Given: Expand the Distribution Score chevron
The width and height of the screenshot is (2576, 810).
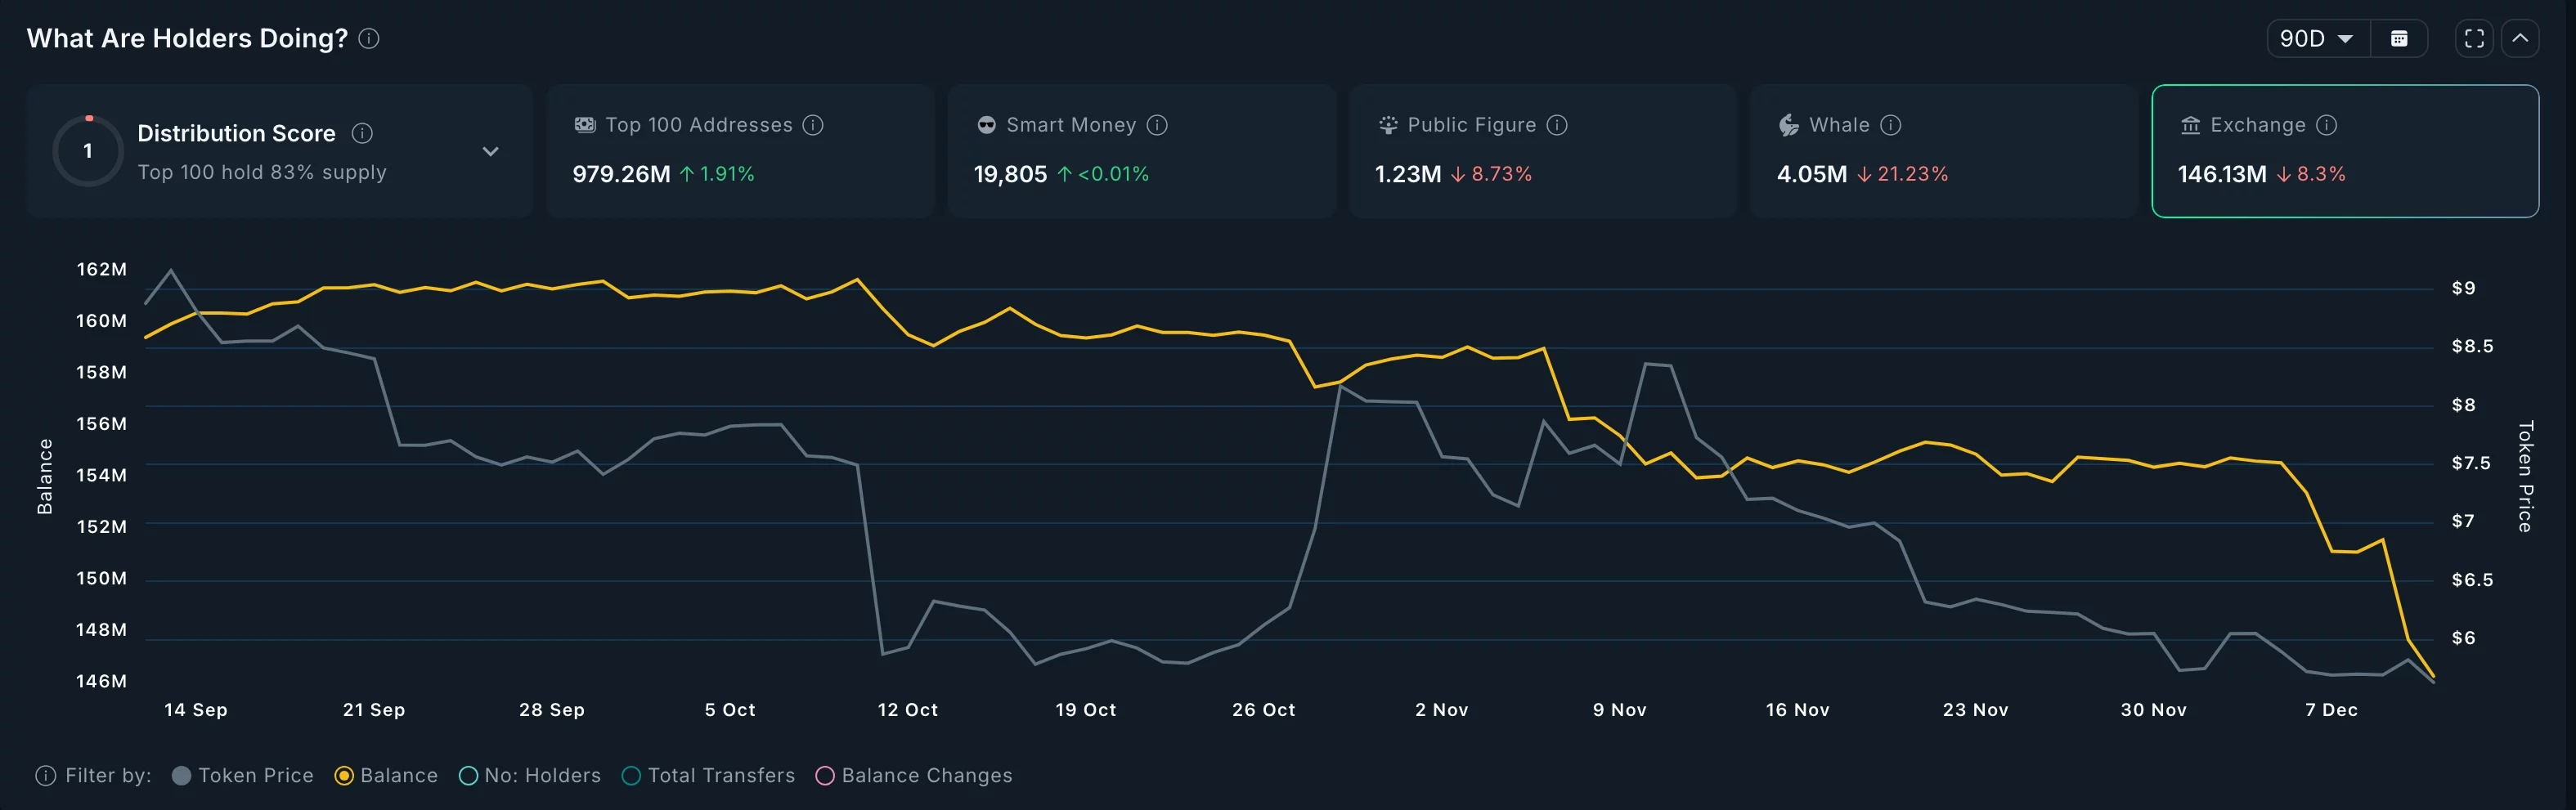Looking at the screenshot, I should coord(490,152).
